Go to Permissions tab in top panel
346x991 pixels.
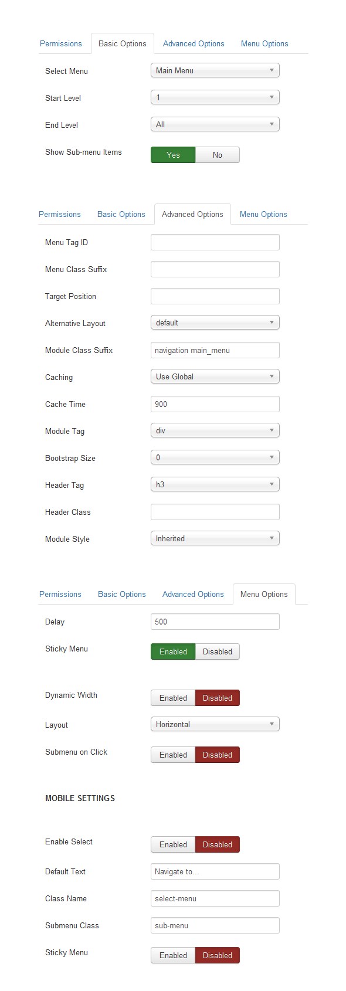[61, 43]
